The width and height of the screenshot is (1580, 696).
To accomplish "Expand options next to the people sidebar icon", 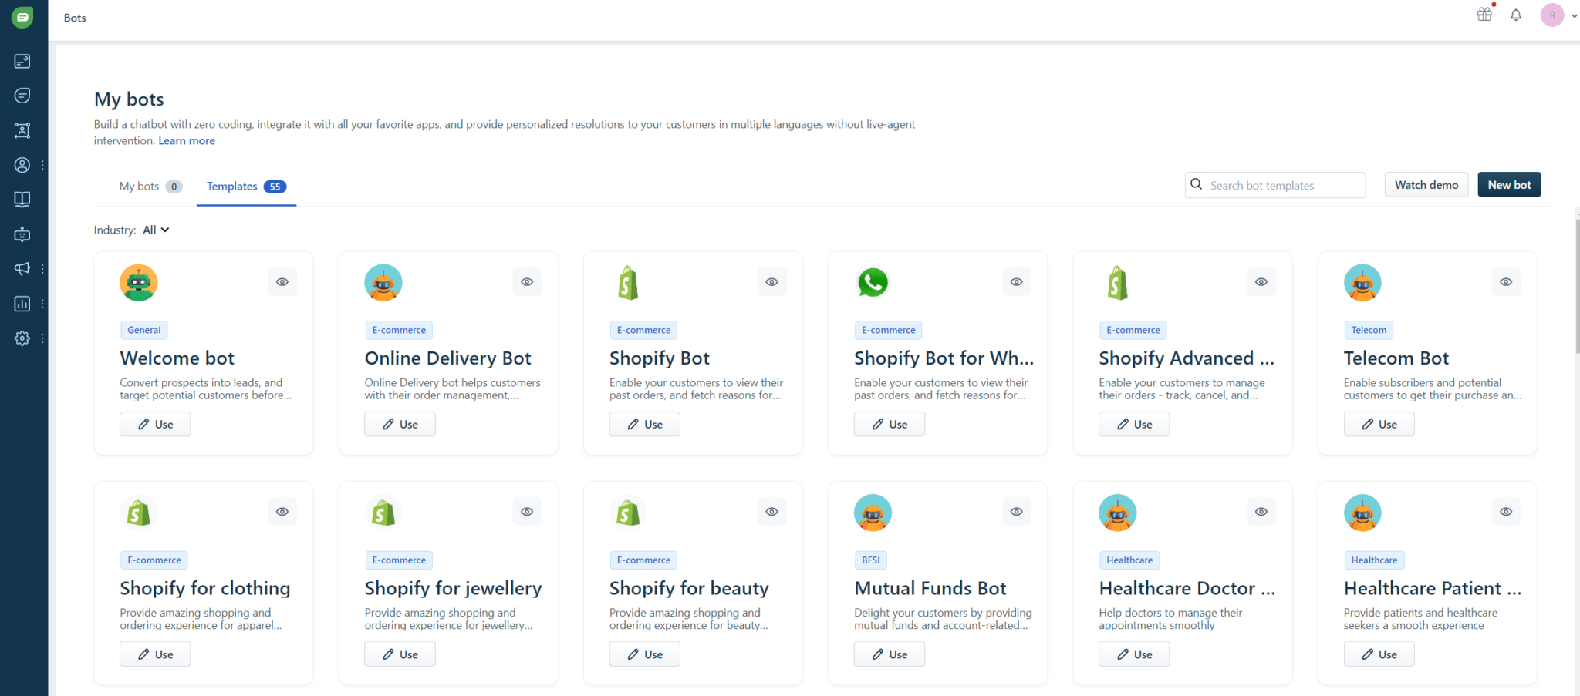I will click(42, 165).
